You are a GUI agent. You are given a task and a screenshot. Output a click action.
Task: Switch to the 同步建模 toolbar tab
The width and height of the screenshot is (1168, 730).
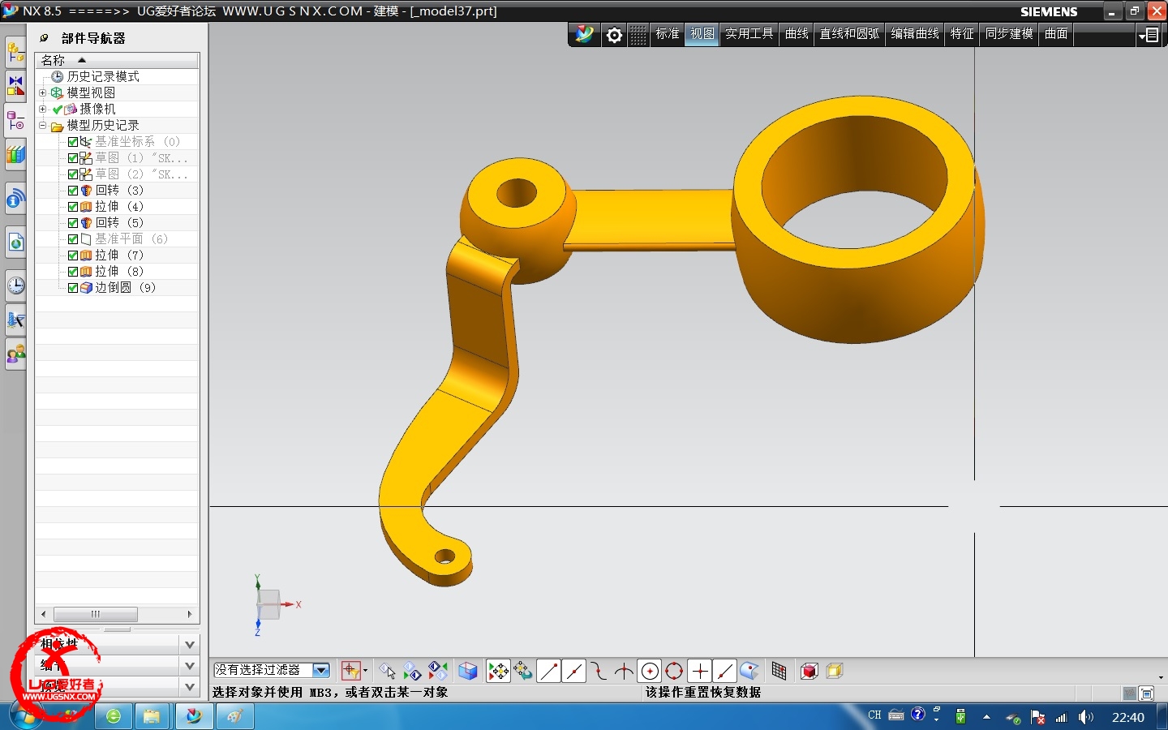[1009, 34]
